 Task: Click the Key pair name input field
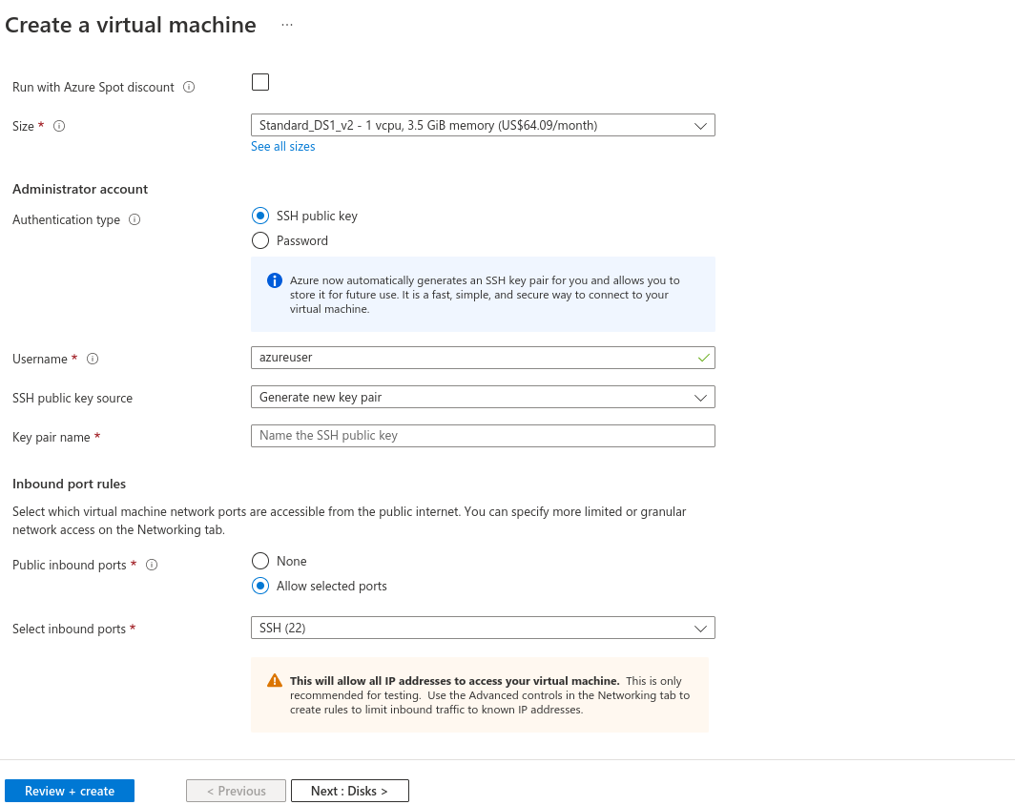(x=483, y=436)
